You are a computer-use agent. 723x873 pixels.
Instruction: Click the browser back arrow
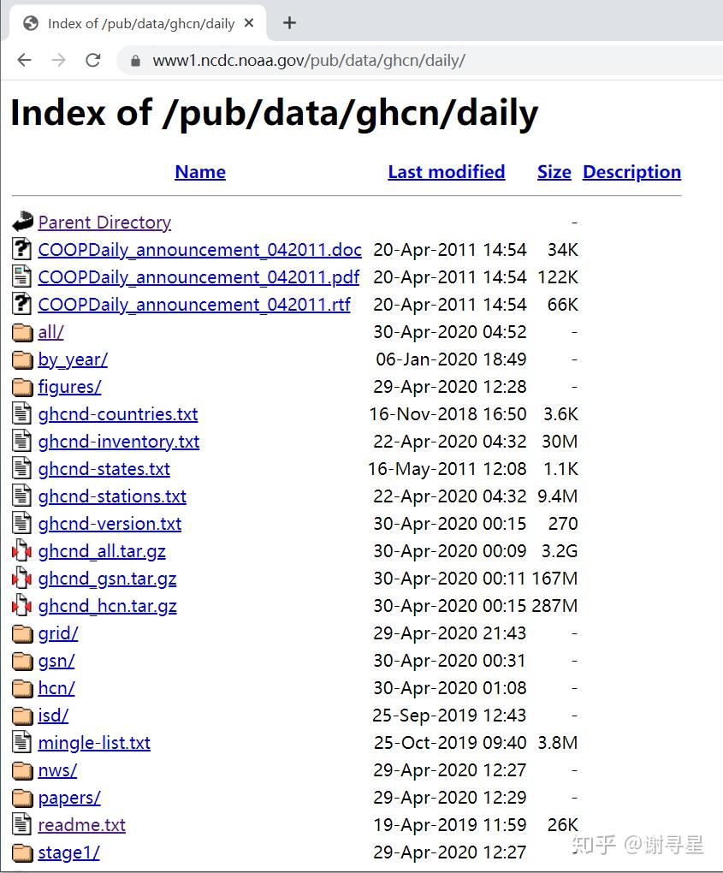[x=25, y=60]
